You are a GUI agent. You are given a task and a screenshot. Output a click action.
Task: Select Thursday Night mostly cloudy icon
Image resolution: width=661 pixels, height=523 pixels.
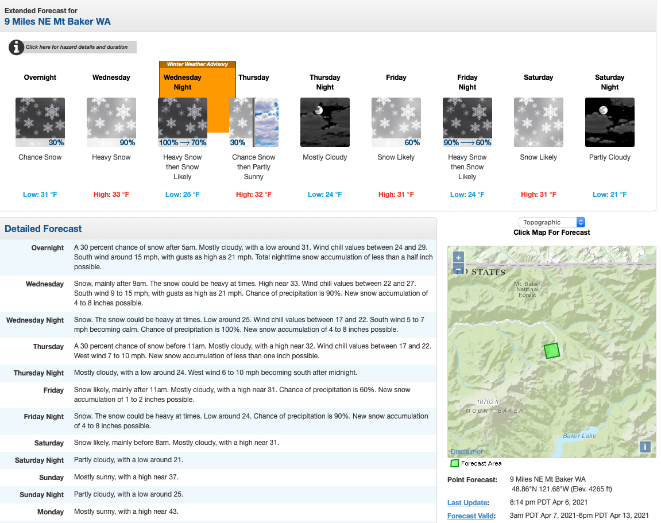click(325, 122)
